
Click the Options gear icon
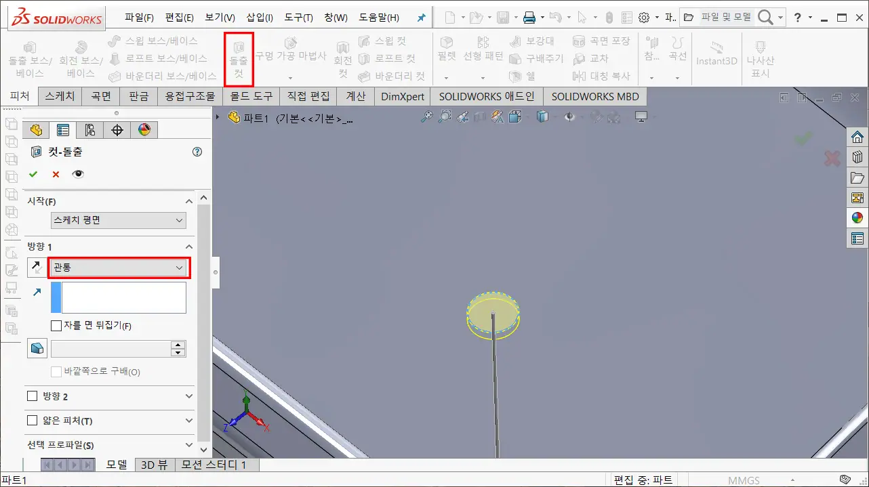tap(644, 18)
